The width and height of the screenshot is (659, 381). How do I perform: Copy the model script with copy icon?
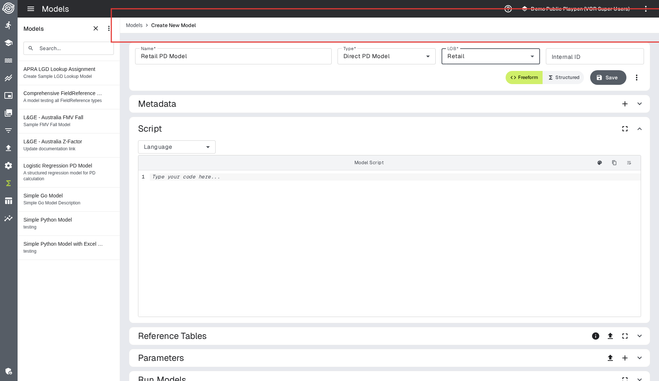[614, 163]
